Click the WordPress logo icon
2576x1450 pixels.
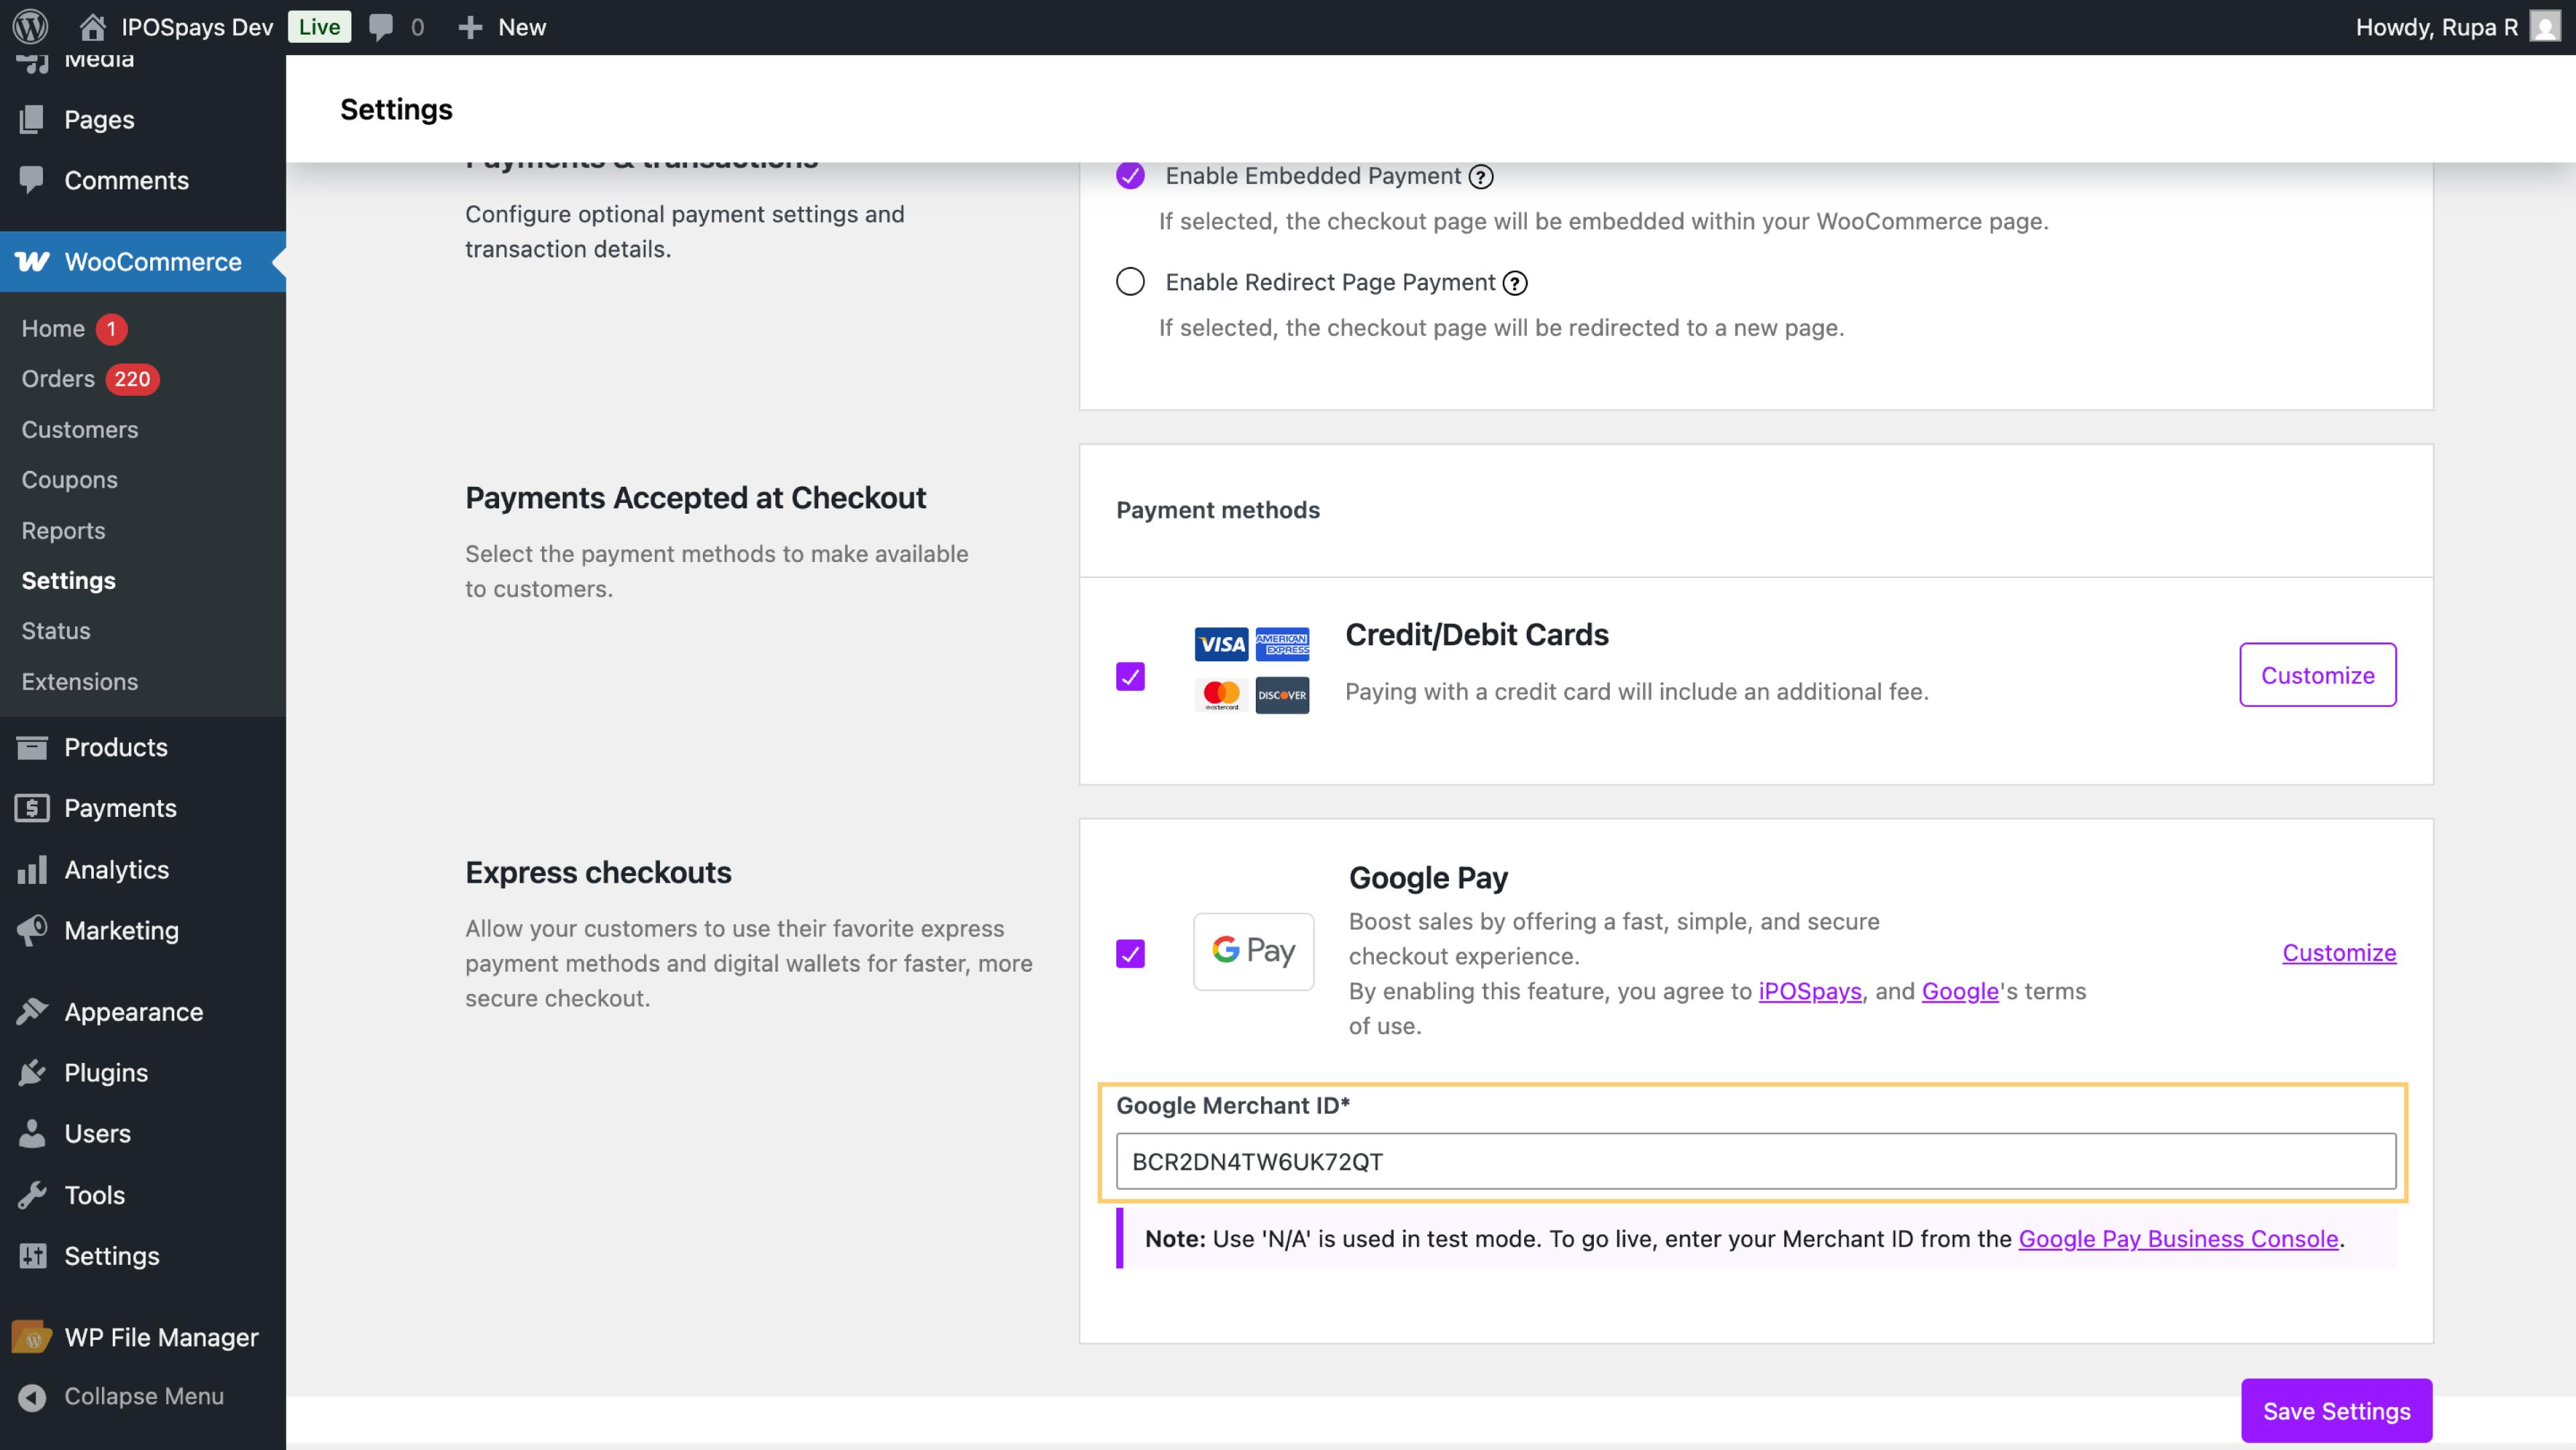(x=30, y=27)
